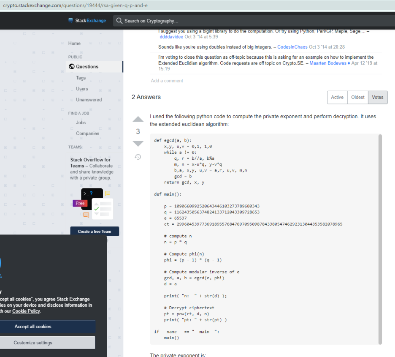Open the answer's activity history icon
395x357 pixels.
coord(138,157)
